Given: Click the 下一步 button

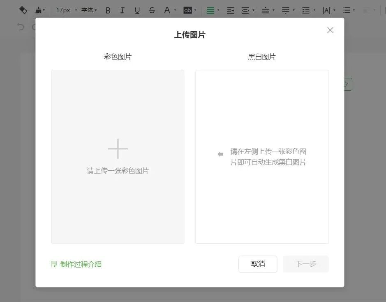Looking at the screenshot, I should tap(305, 264).
